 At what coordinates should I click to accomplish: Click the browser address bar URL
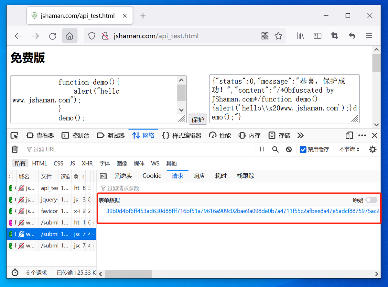tap(156, 36)
